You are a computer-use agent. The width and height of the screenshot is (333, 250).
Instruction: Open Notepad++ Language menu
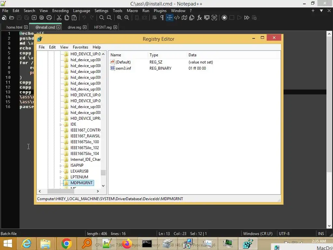[x=82, y=11]
